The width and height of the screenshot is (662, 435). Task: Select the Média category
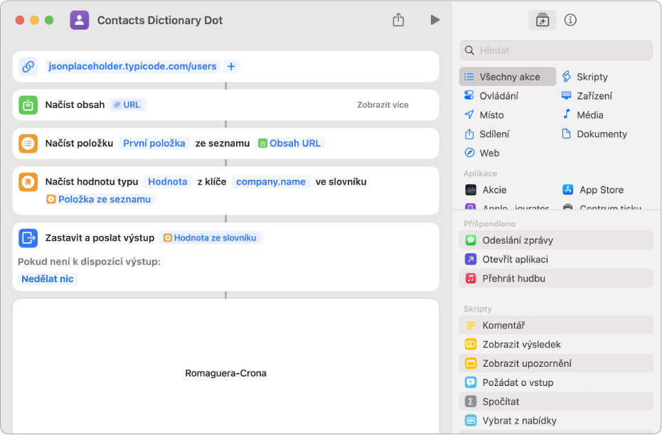coord(589,114)
